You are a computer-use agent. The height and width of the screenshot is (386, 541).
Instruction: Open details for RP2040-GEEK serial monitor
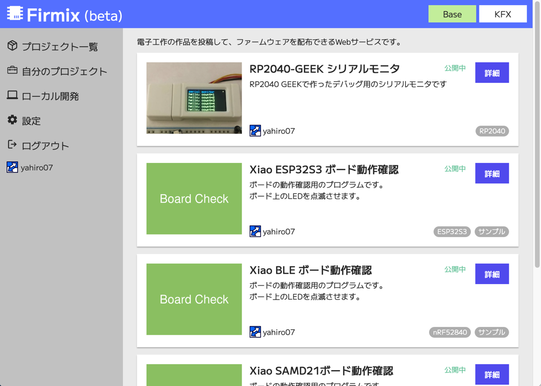click(492, 73)
